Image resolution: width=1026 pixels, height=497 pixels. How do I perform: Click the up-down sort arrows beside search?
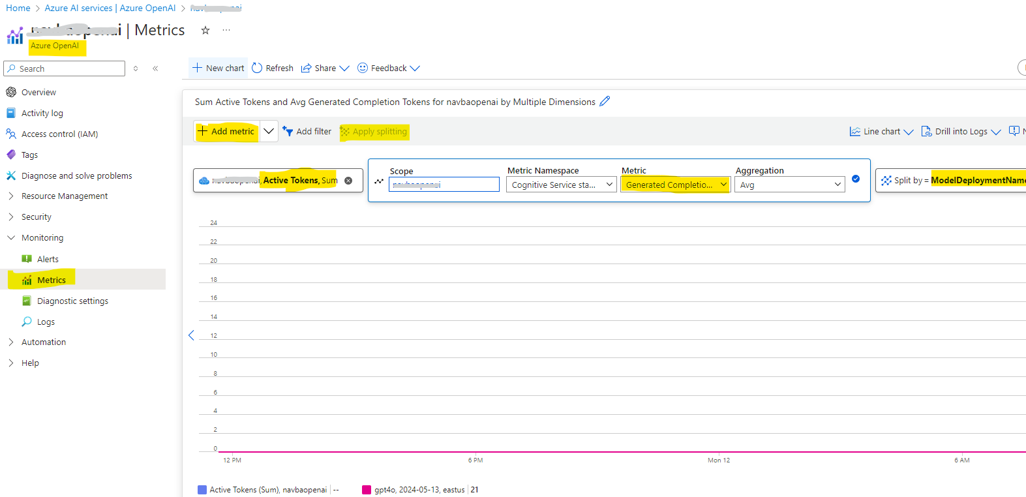pos(136,68)
